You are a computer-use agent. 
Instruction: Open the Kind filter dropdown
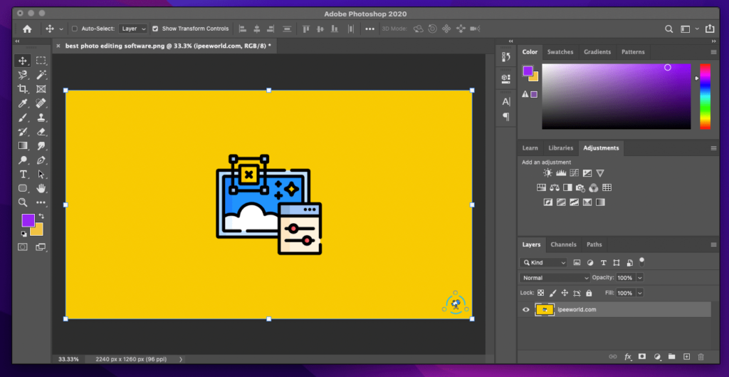pyautogui.click(x=543, y=262)
